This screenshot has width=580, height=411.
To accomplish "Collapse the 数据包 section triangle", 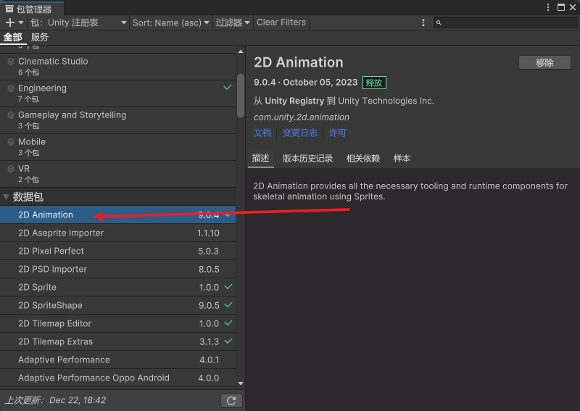I will (x=7, y=197).
